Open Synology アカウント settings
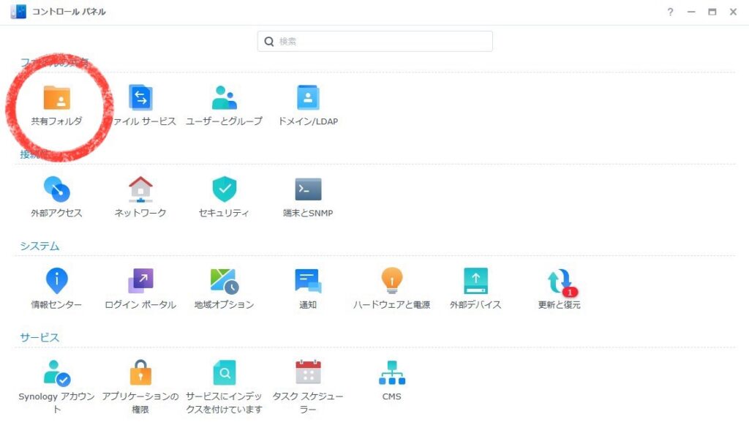The width and height of the screenshot is (749, 425). point(56,373)
